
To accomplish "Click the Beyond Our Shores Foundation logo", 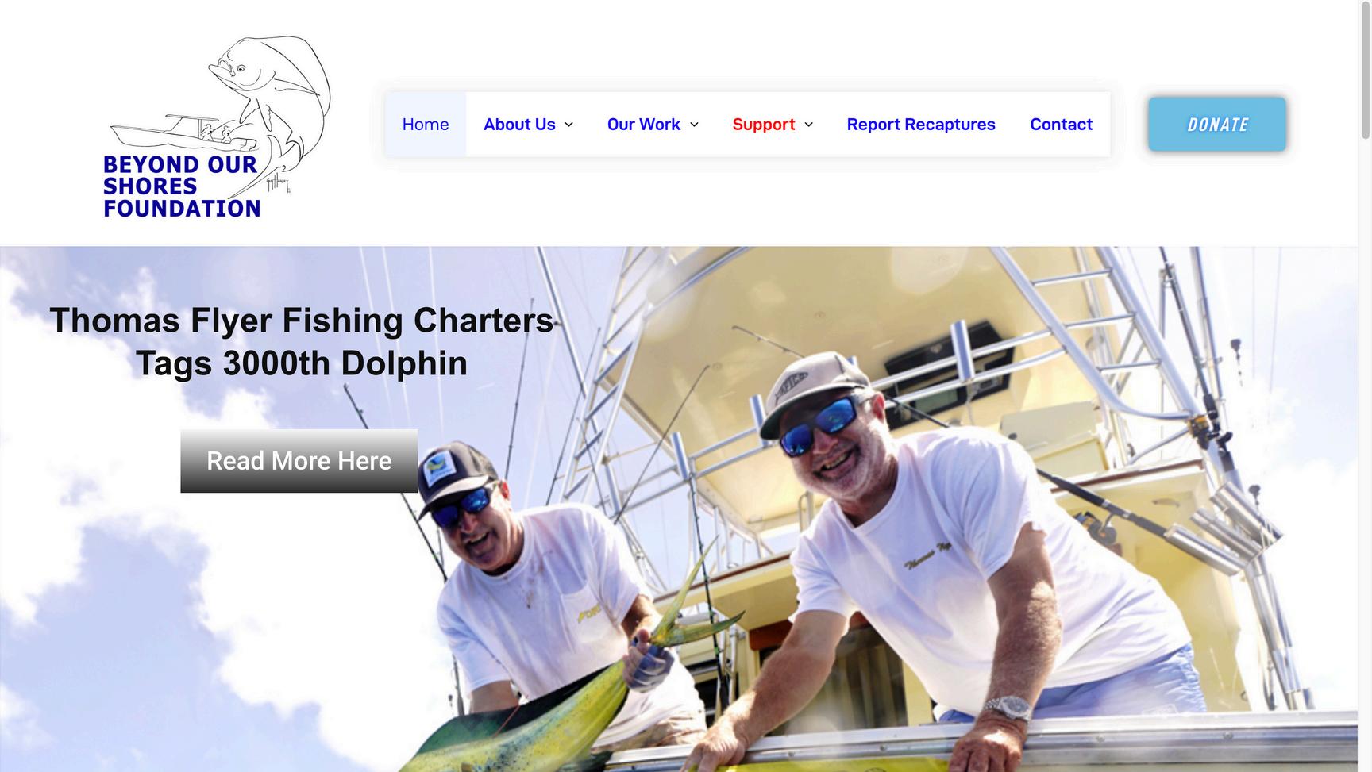I will click(x=217, y=127).
